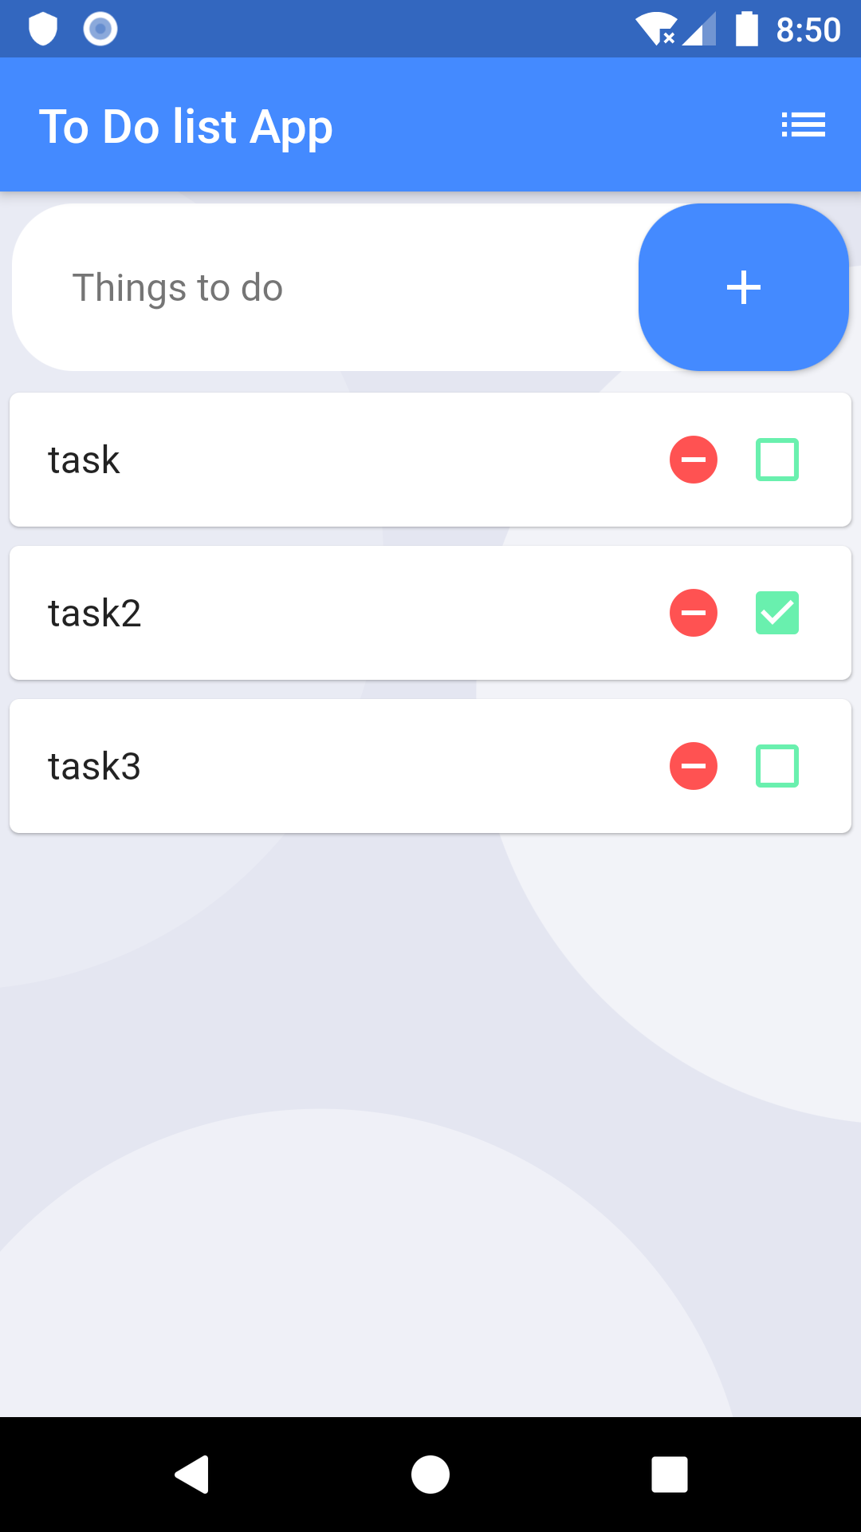Delete task with its red minus icon
Screen dimensions: 861x1532
click(694, 460)
